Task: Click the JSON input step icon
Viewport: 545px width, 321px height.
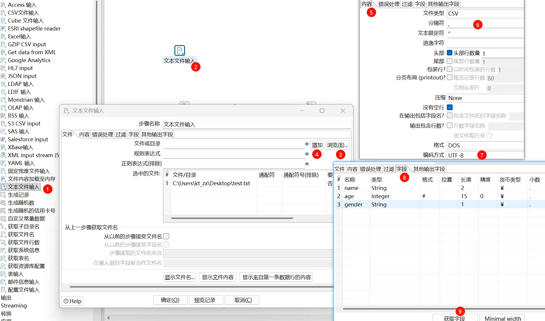Action: (3, 76)
